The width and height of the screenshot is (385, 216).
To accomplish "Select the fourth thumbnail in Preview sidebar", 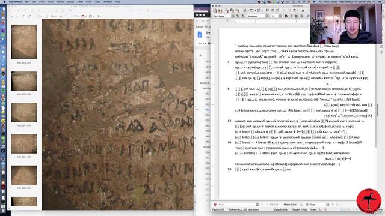I will click(x=24, y=144).
